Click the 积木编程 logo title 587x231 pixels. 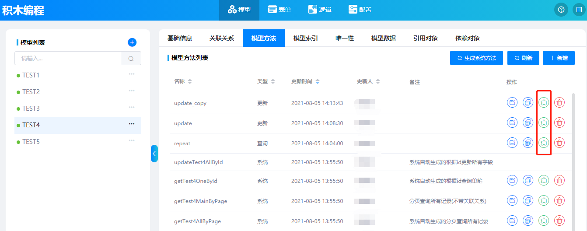point(23,10)
